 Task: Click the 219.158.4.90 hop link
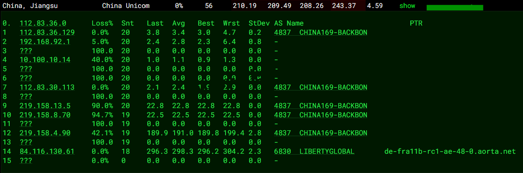pyautogui.click(x=45, y=133)
